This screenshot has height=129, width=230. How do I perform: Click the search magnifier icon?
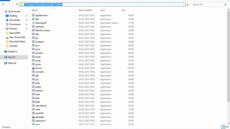[x=225, y=5]
